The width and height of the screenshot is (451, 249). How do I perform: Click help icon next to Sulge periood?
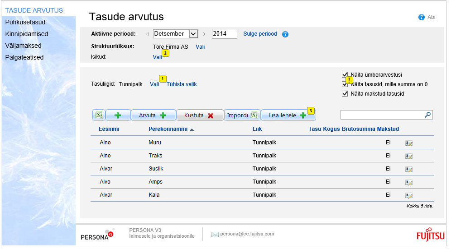coord(285,34)
